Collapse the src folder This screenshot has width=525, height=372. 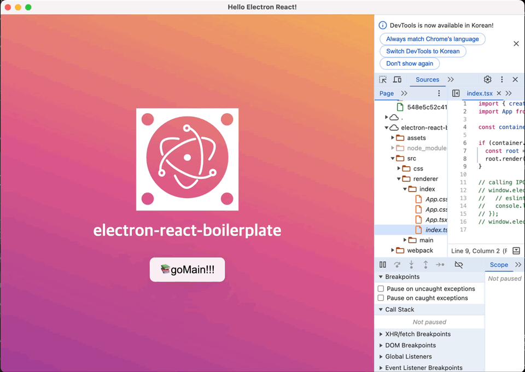(393, 159)
